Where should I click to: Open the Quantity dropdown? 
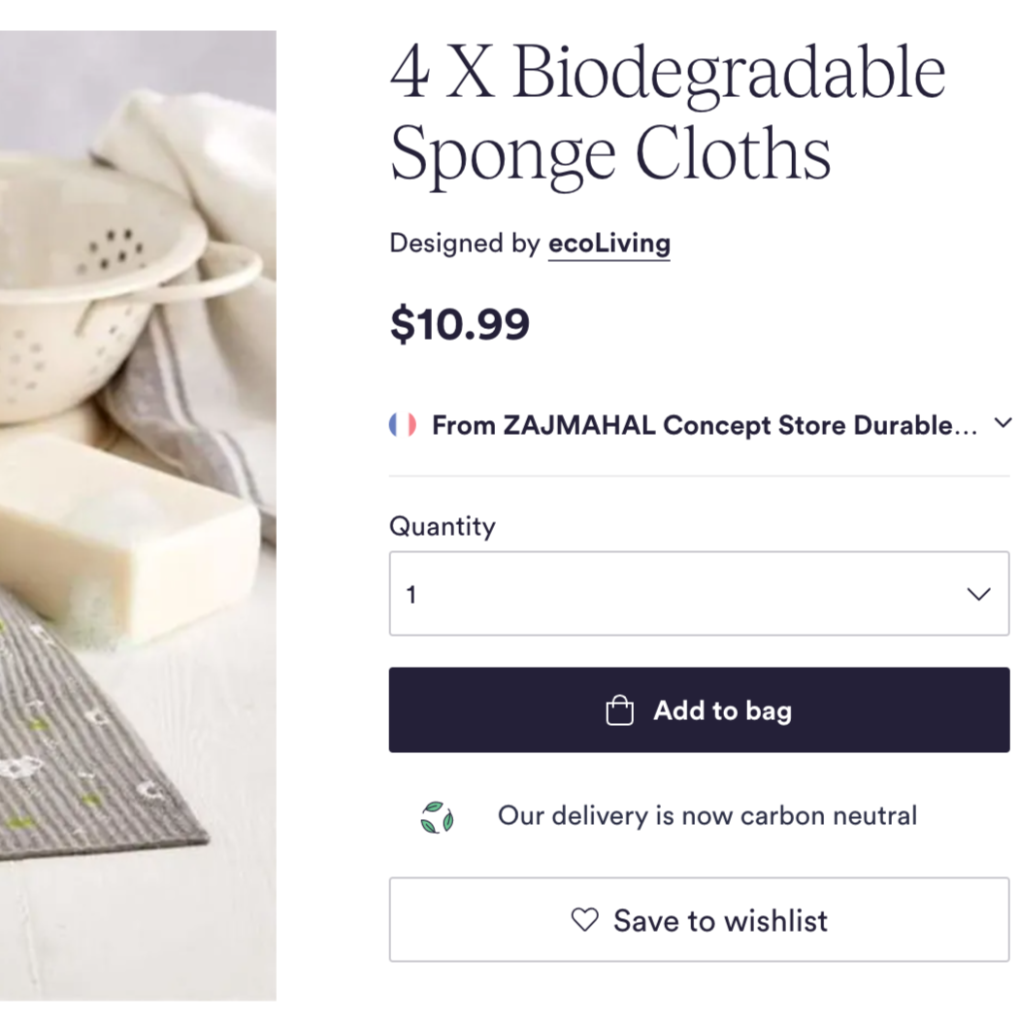(x=699, y=593)
